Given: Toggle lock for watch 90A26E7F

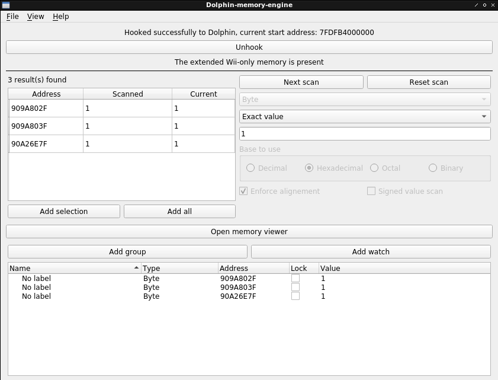Looking at the screenshot, I should 295,296.
